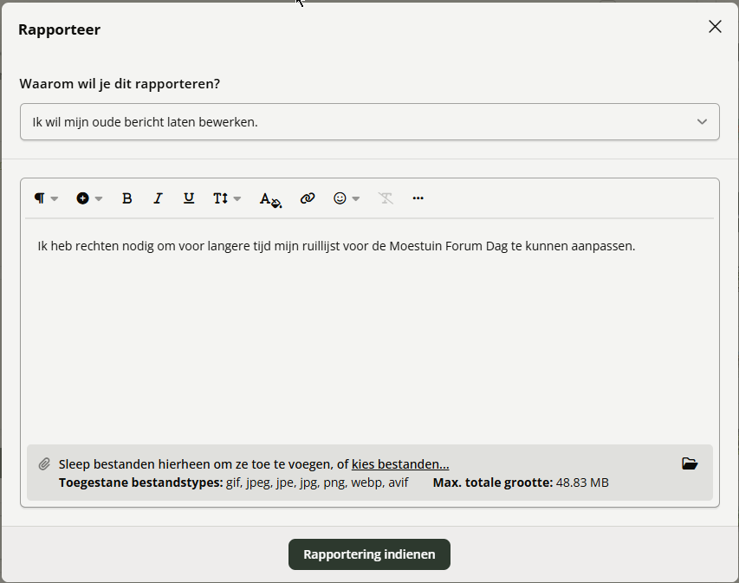Click the remove formatting icon
The height and width of the screenshot is (583, 739).
386,198
